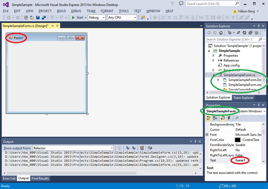Image resolution: width=268 pixels, height=189 pixels.
Task: Click the Form1 title bar in designer
Action: 47,38
